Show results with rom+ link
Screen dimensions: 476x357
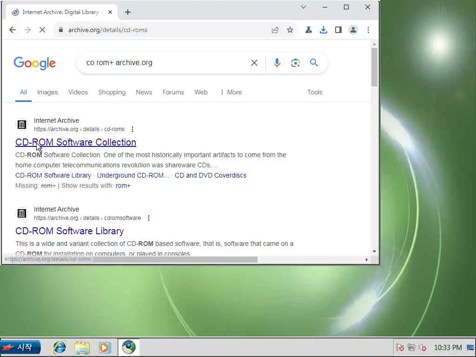123,186
